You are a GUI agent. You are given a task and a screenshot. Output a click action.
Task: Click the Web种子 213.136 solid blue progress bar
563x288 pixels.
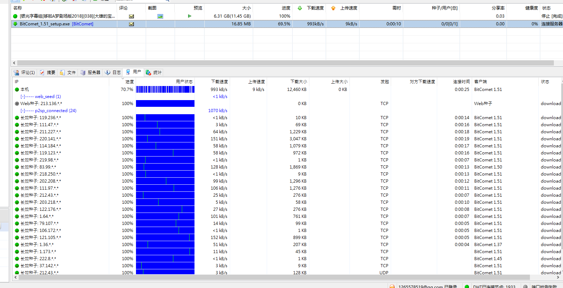[165, 104]
